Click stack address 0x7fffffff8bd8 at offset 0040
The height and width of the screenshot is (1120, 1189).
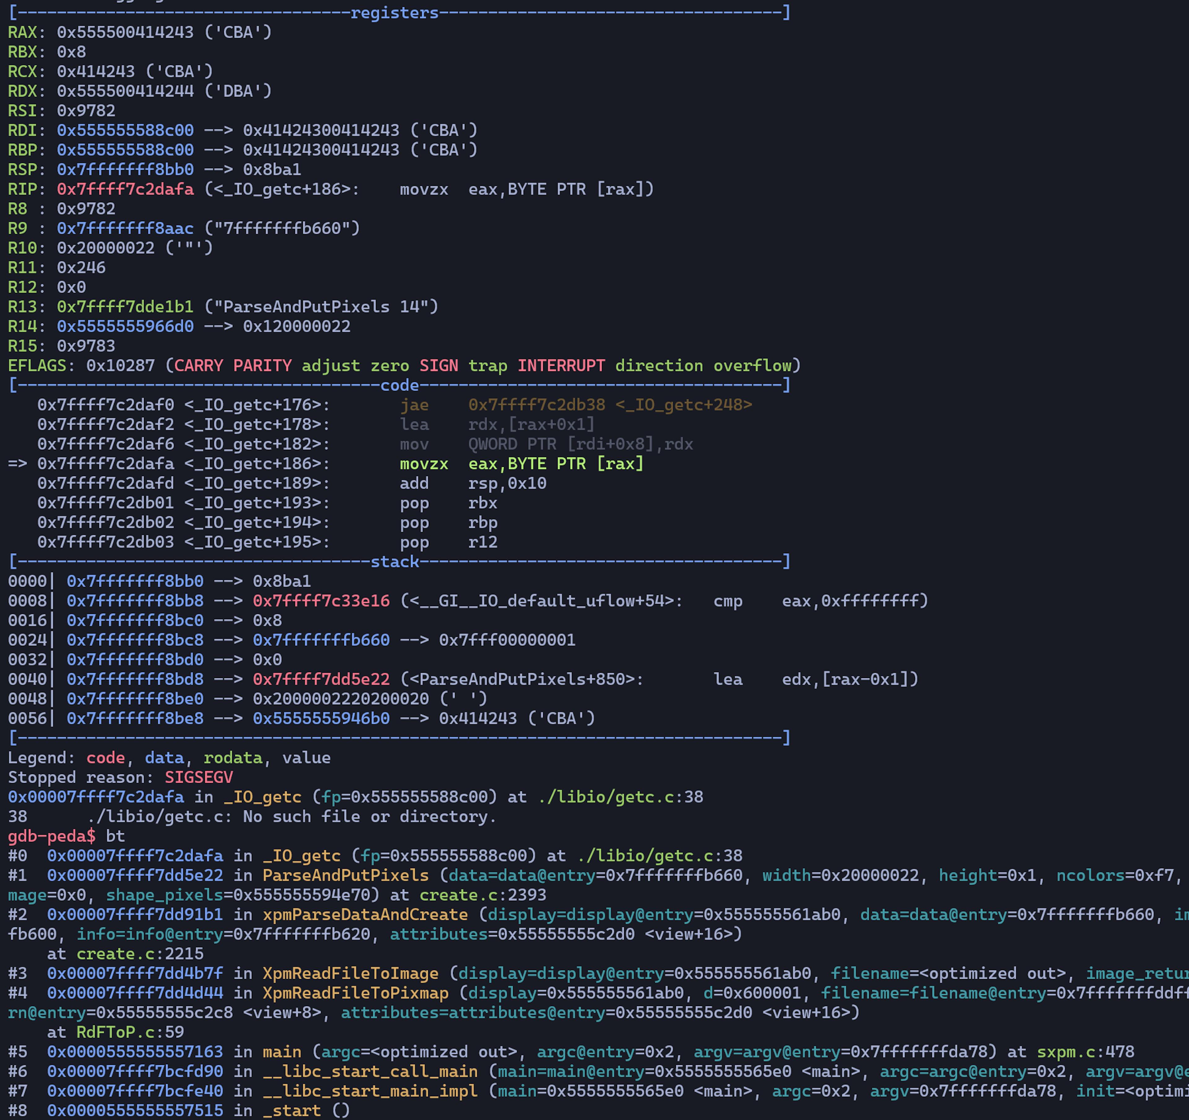tap(135, 679)
